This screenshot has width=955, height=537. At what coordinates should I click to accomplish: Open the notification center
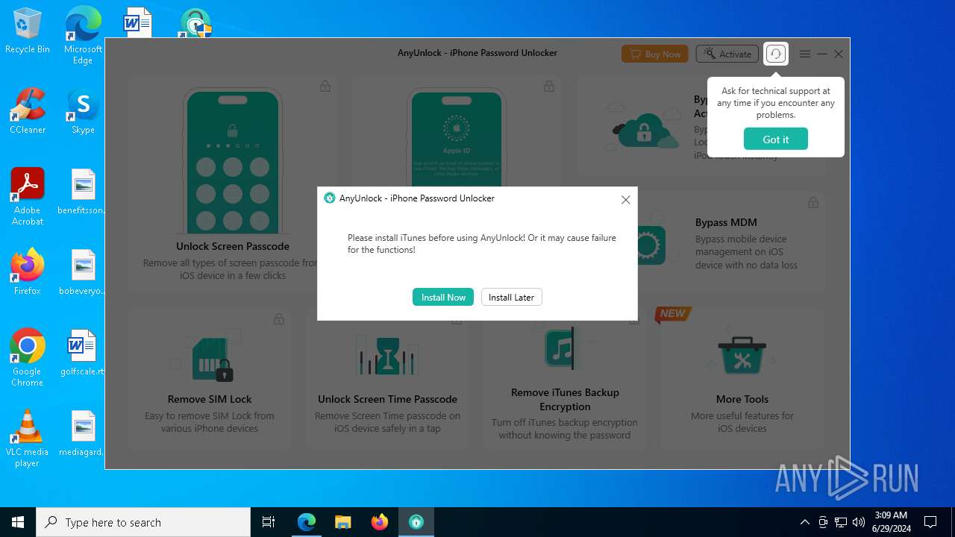pyautogui.click(x=930, y=522)
